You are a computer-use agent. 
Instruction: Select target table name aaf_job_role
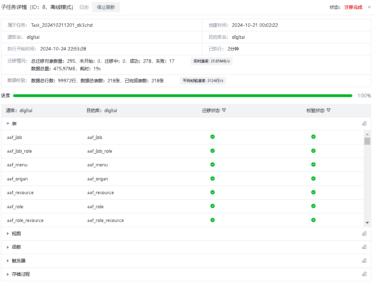coord(99,151)
